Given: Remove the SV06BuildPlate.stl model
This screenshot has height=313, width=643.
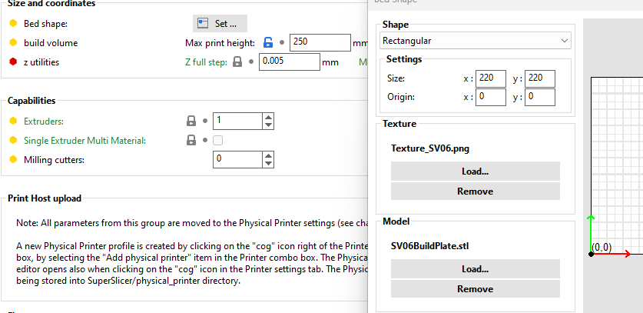Looking at the screenshot, I should coord(475,289).
